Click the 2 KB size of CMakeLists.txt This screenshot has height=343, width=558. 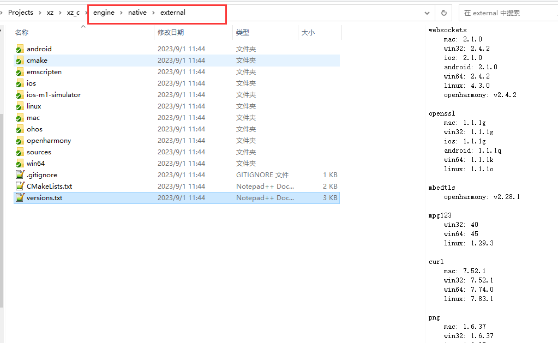point(330,186)
